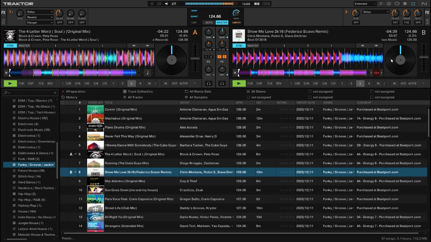Open the Delay dropdown in FX unit 2

[376, 12]
